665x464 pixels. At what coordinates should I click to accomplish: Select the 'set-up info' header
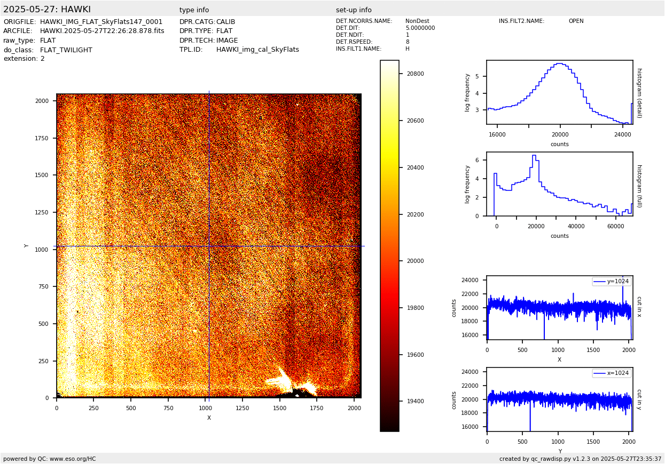coord(354,10)
